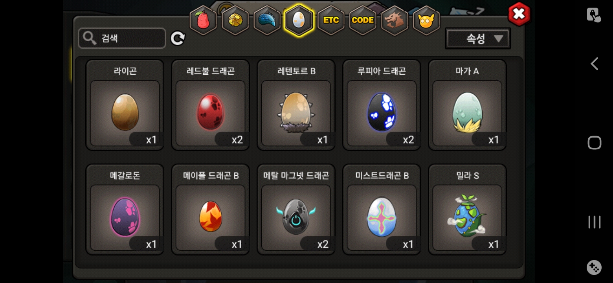Choose the 밀라 S leafy egg
The height and width of the screenshot is (283, 613).
pyautogui.click(x=468, y=209)
